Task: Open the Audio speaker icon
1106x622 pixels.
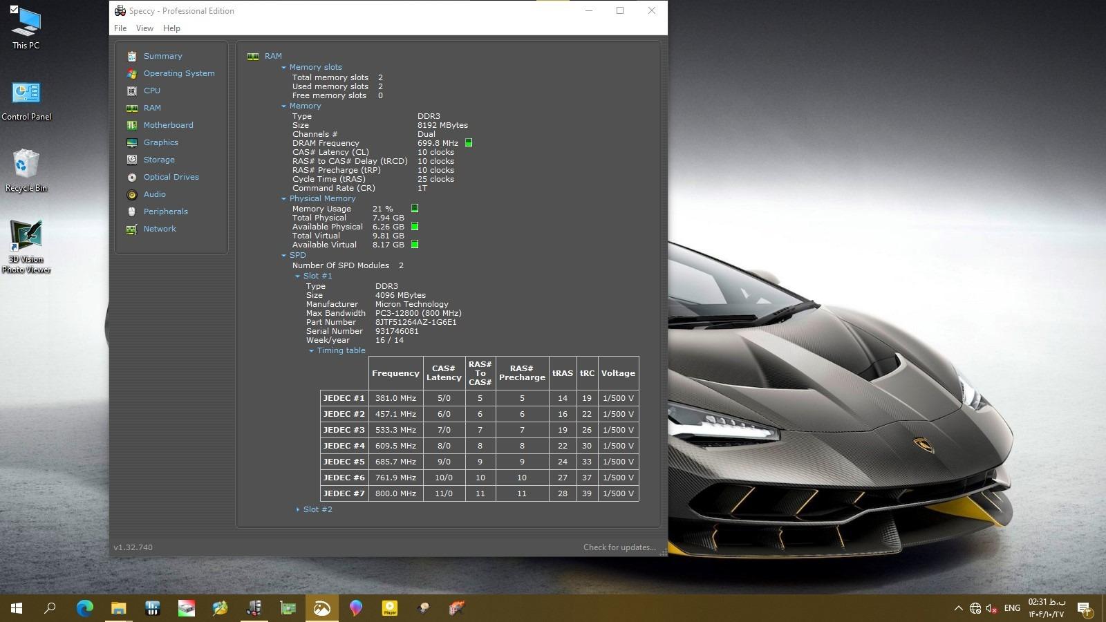Action: pos(132,194)
